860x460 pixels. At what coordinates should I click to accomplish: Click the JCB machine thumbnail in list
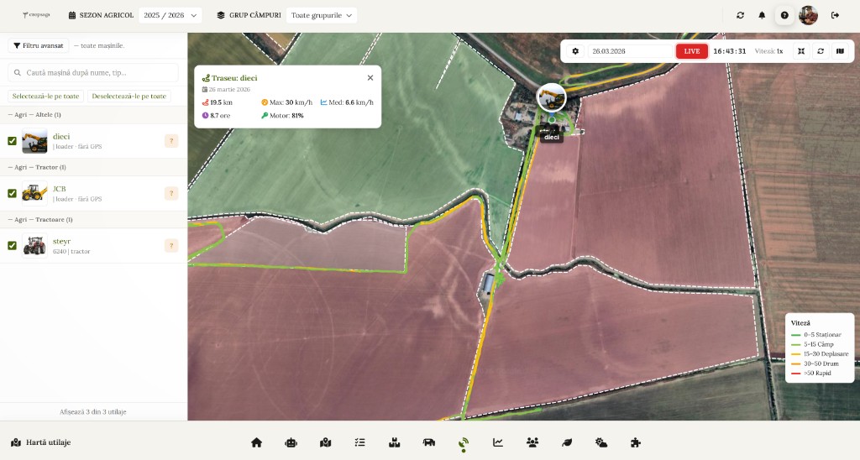click(x=34, y=193)
